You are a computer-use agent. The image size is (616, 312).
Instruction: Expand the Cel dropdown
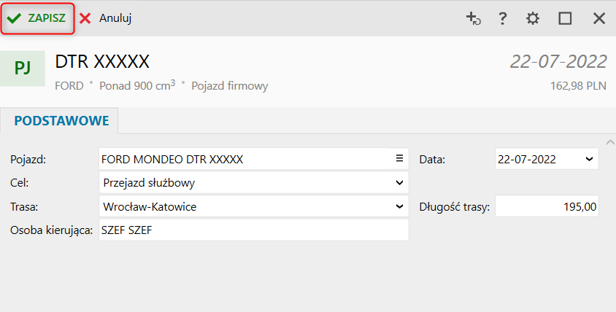point(399,182)
